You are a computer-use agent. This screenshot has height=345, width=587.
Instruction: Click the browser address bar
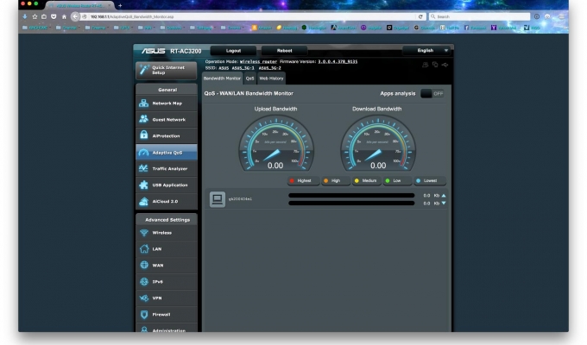point(251,16)
